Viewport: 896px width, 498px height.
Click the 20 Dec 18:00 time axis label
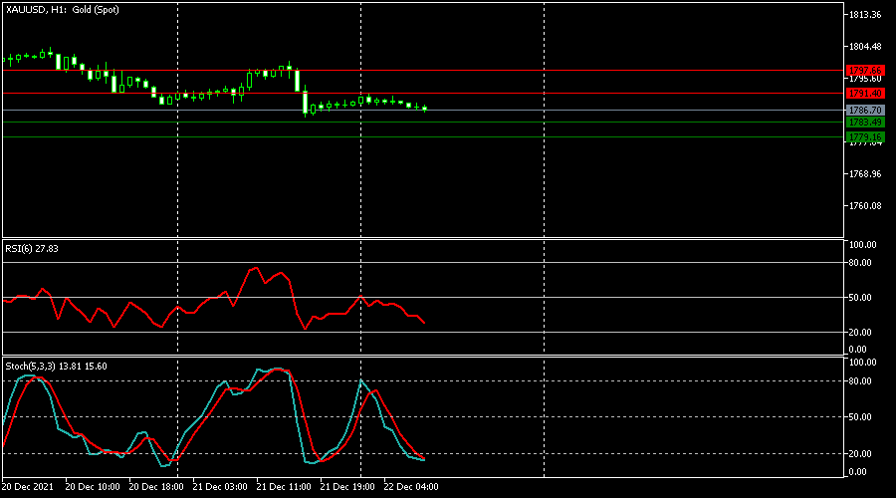coord(156,487)
